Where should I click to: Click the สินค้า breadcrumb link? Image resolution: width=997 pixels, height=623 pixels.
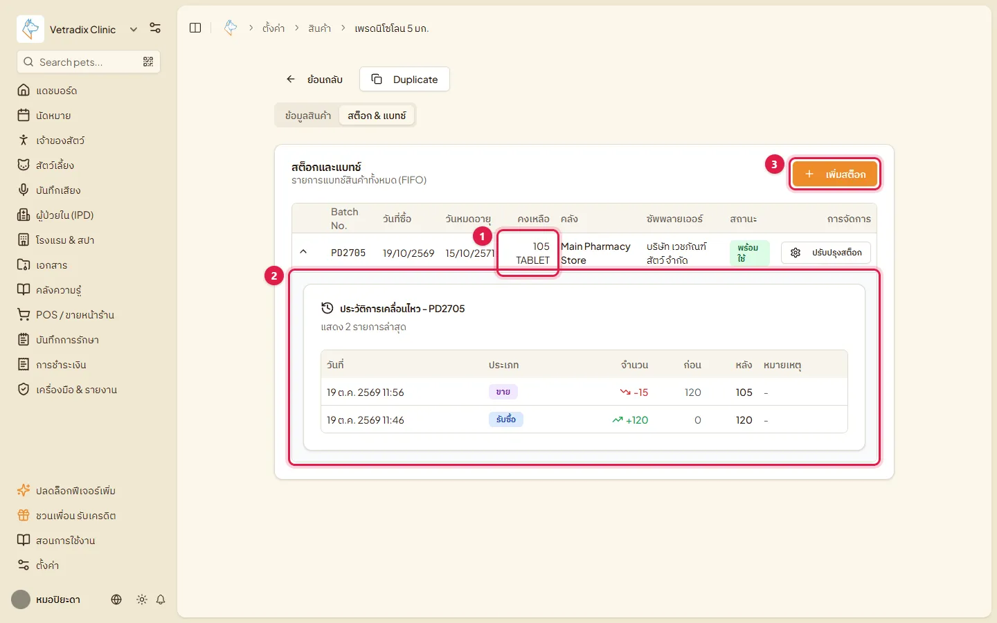(x=319, y=28)
